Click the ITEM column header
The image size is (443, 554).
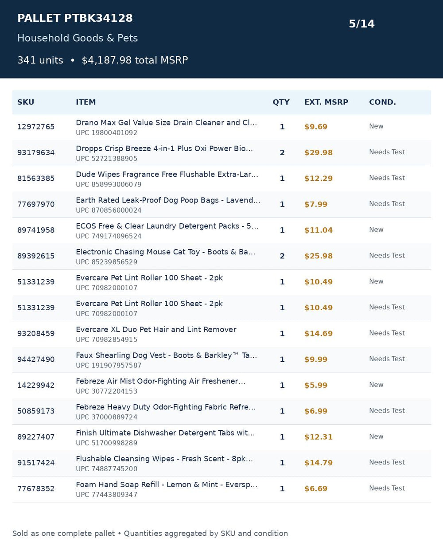click(85, 102)
